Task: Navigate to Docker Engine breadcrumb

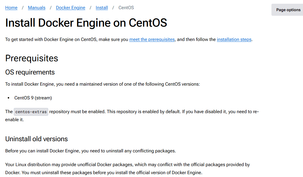Action: tap(70, 8)
